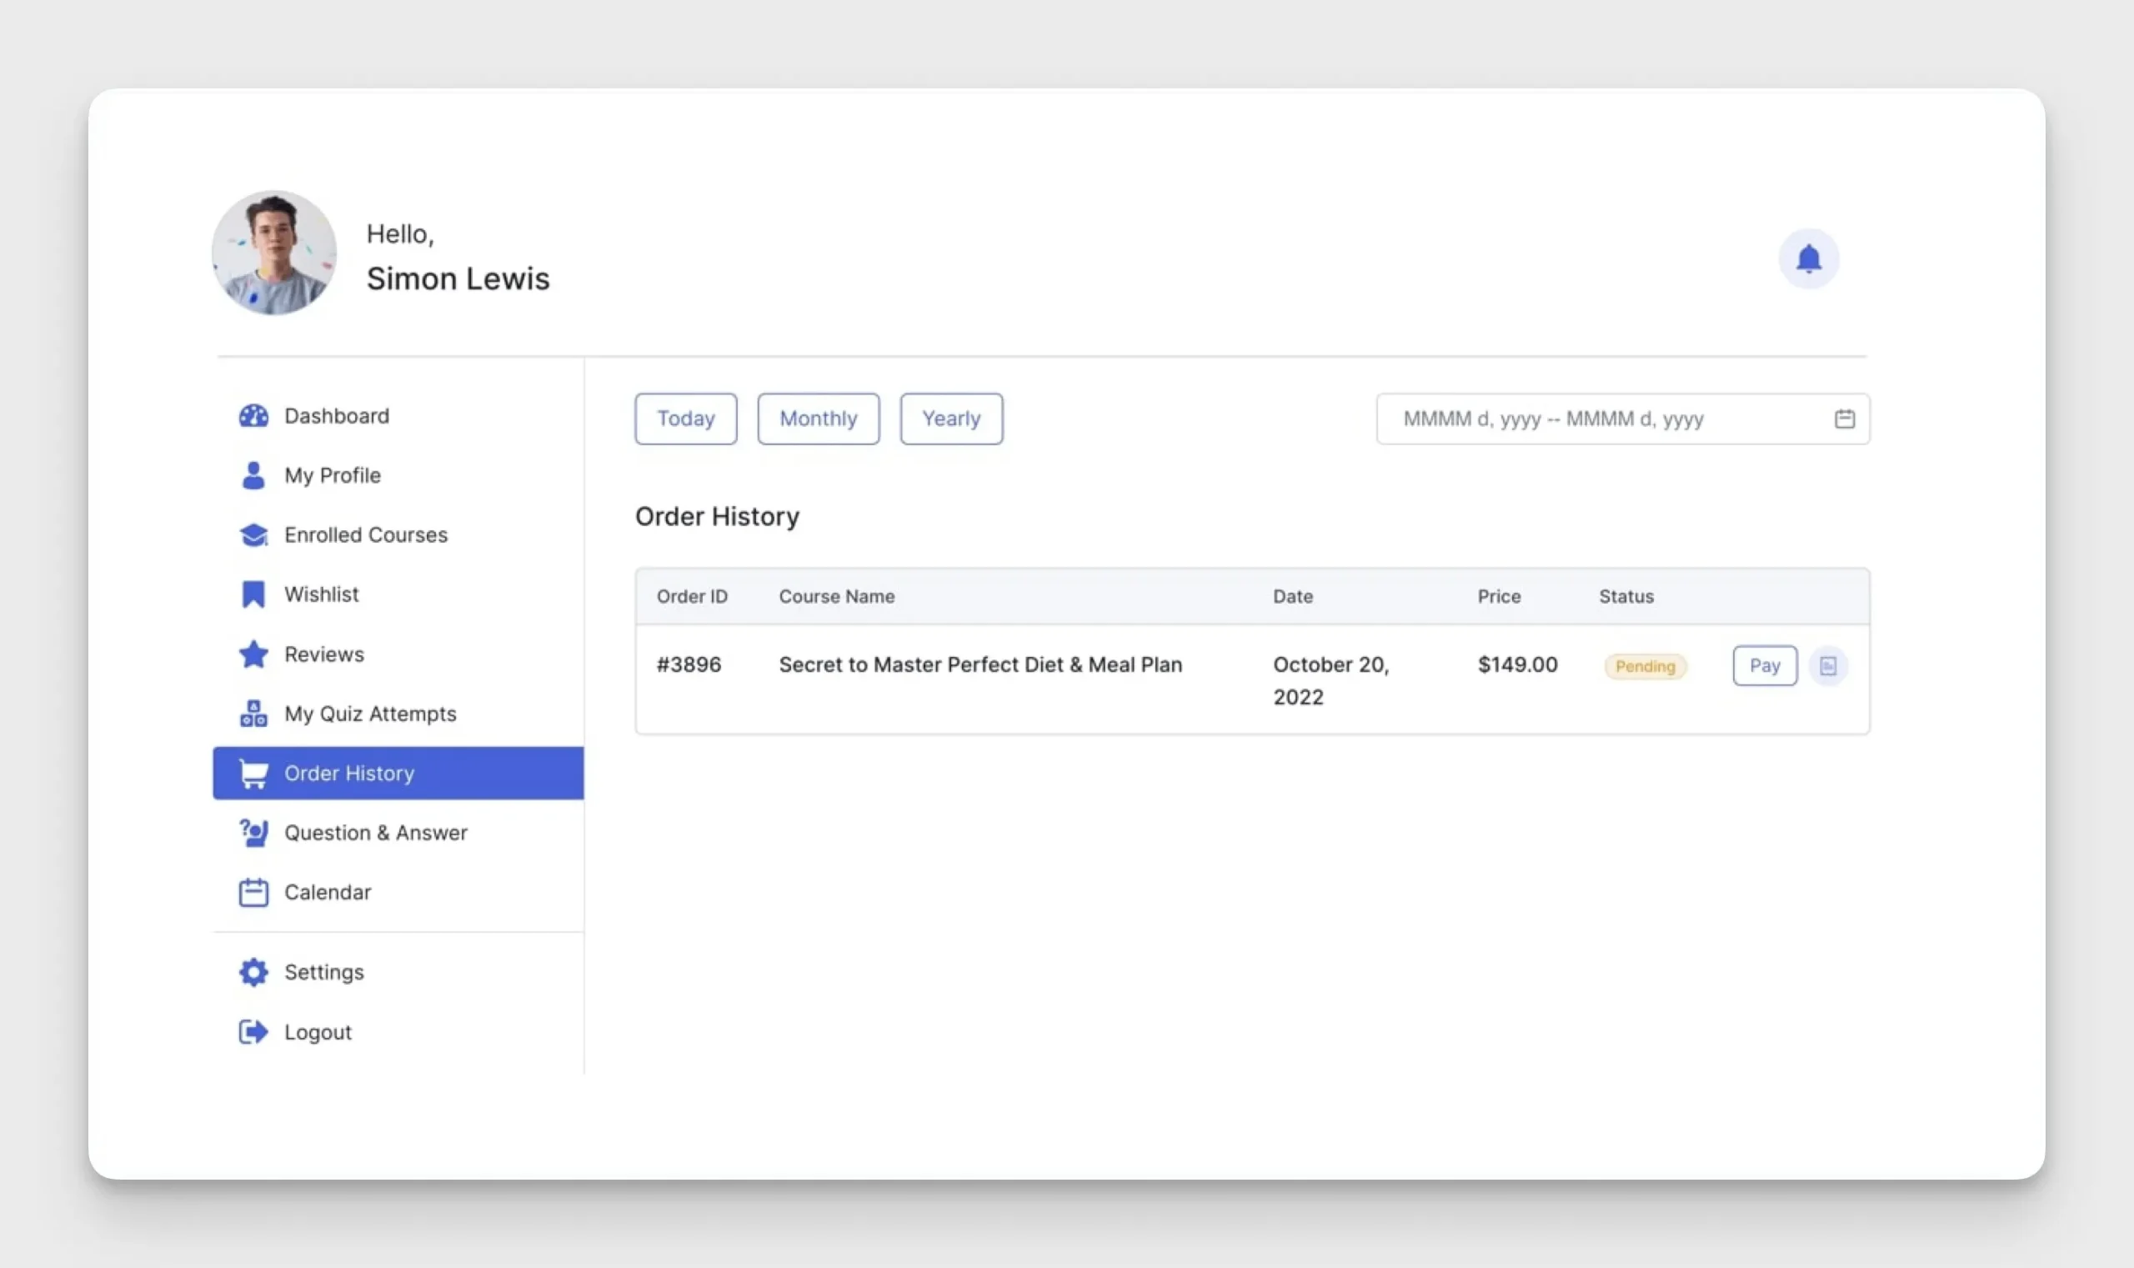This screenshot has width=2134, height=1268.
Task: Open Calendar from the sidebar
Action: coord(399,892)
